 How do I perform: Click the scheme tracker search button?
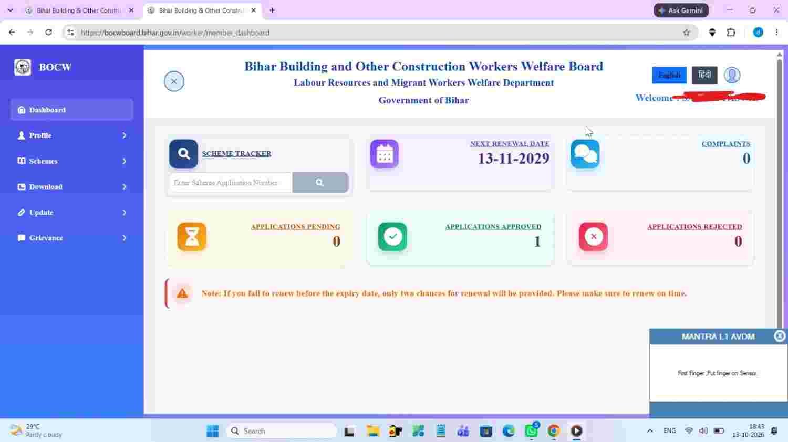pos(320,183)
